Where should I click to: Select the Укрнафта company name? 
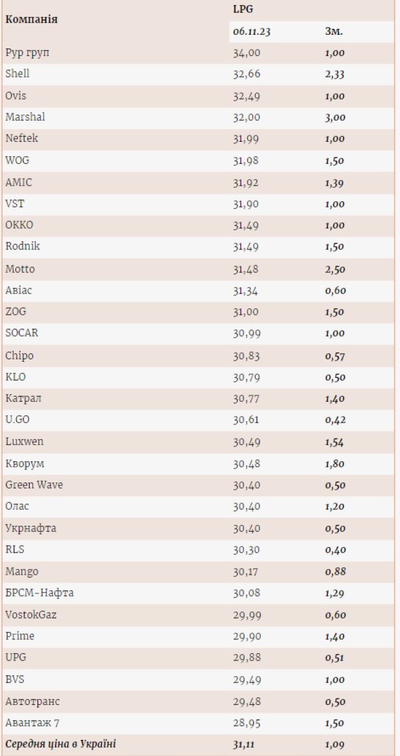pos(30,528)
